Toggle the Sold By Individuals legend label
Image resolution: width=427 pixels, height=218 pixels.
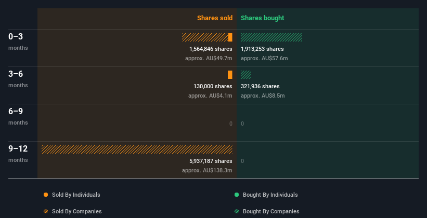76,195
